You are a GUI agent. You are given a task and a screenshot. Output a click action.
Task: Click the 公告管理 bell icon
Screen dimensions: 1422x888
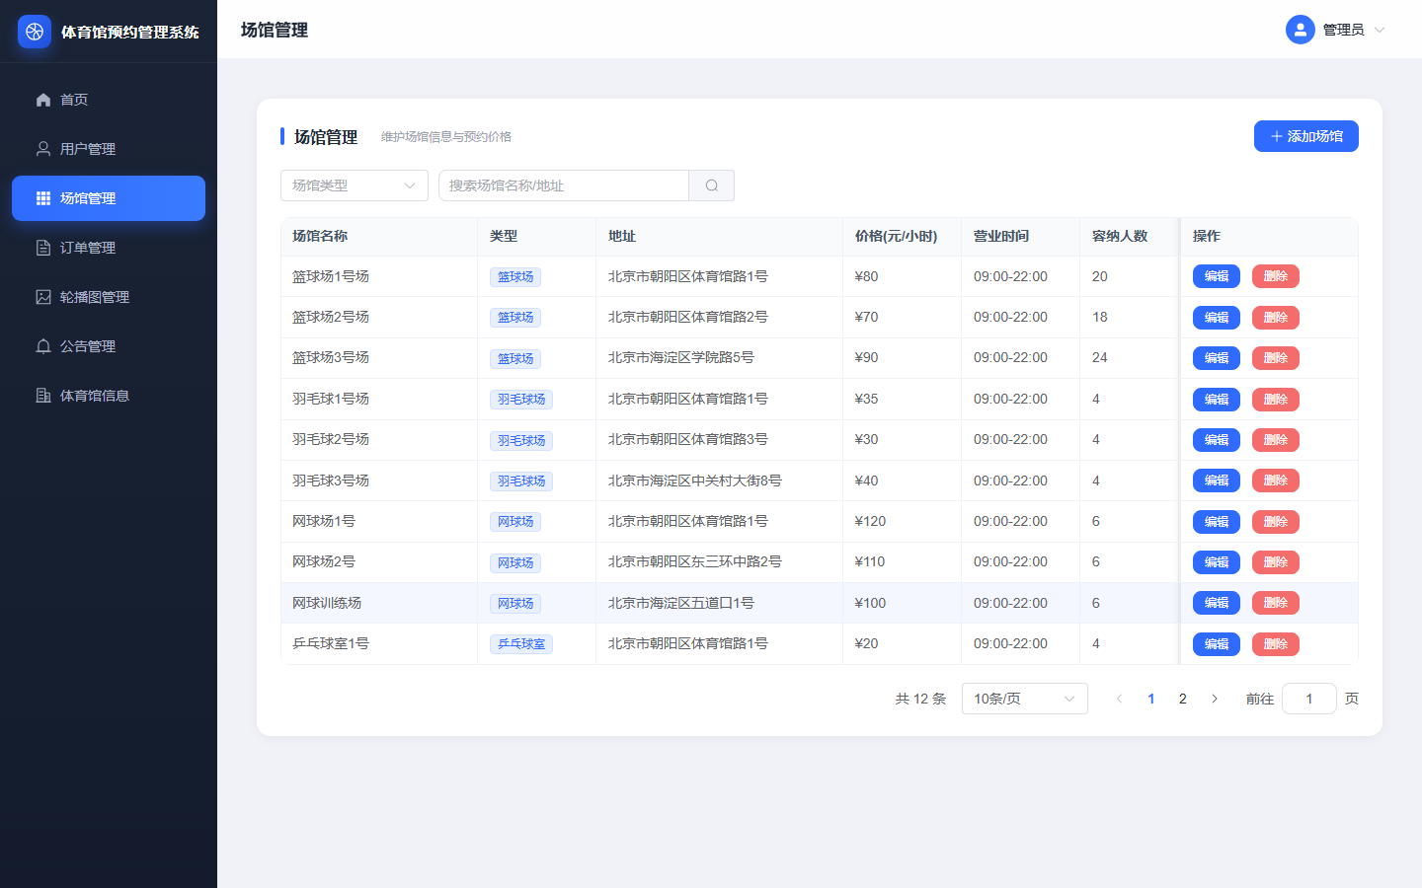[43, 346]
